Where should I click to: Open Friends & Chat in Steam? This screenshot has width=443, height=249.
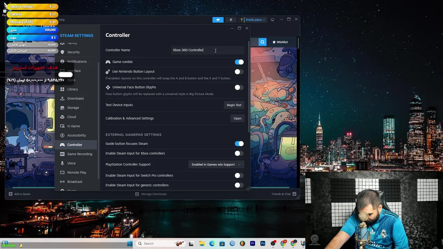click(284, 194)
